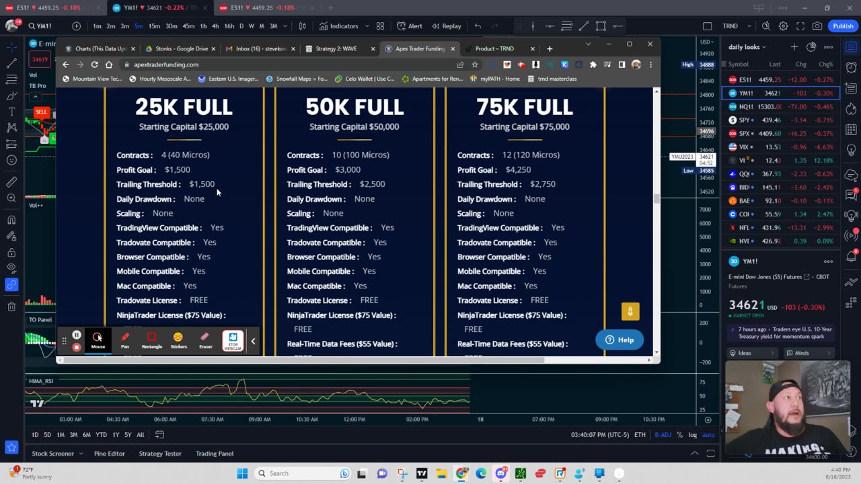Click the blue Help button
Screen dimensions: 861x484
tap(620, 340)
